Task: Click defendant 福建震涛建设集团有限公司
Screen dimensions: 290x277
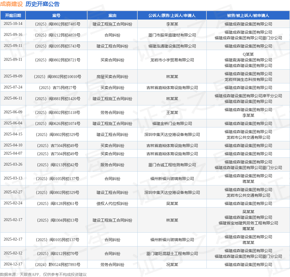Action: point(248,60)
